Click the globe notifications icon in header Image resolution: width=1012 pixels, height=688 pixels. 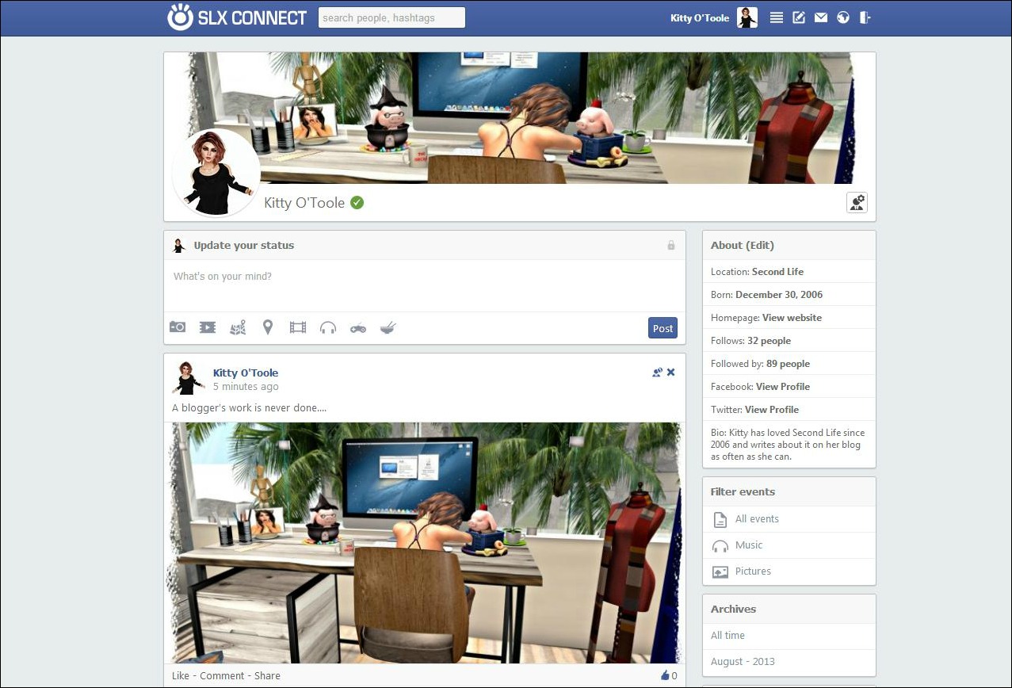point(843,17)
